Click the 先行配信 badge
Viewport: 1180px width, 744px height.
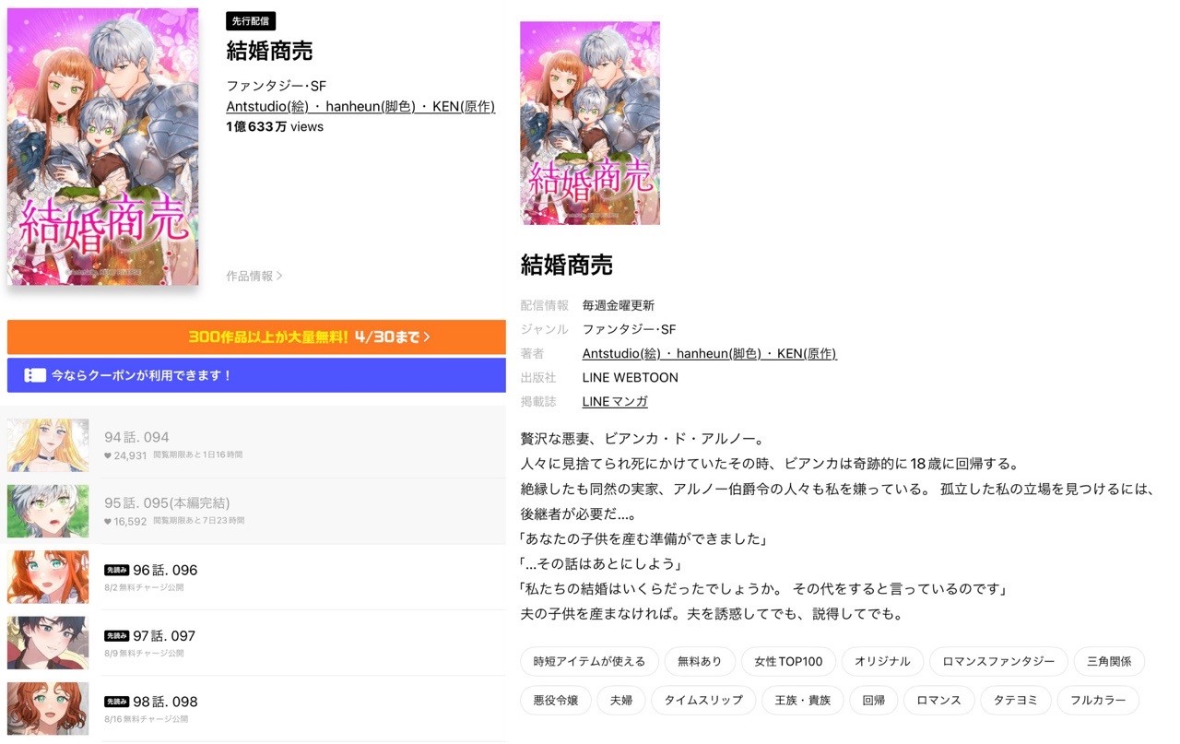(251, 21)
